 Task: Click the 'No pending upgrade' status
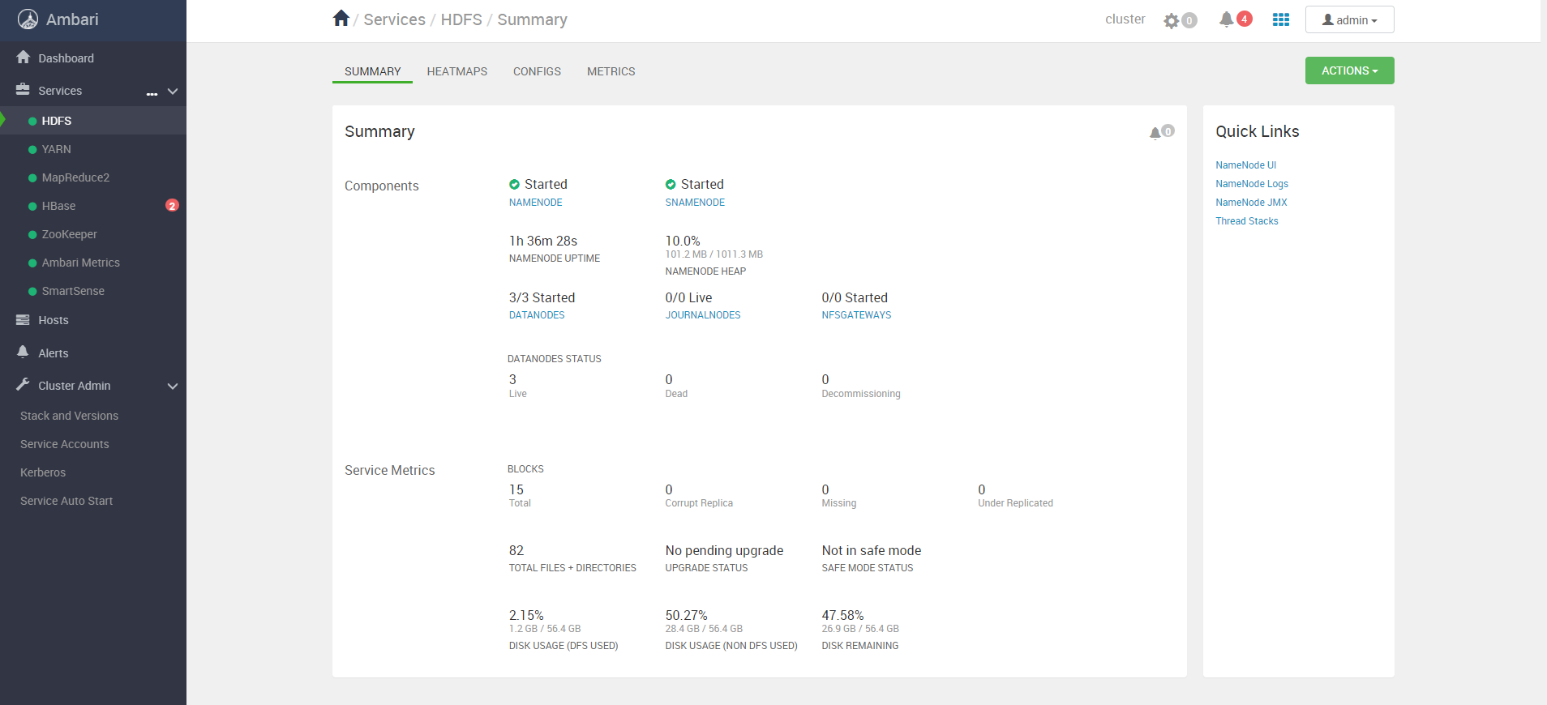[x=724, y=550]
